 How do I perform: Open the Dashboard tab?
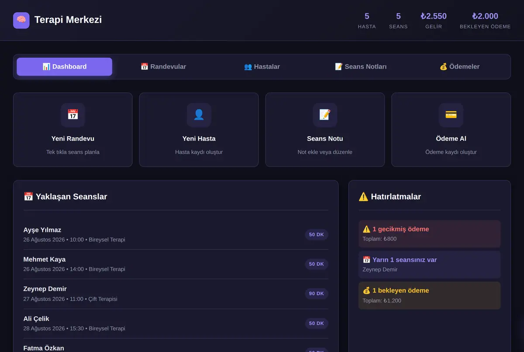pos(65,67)
